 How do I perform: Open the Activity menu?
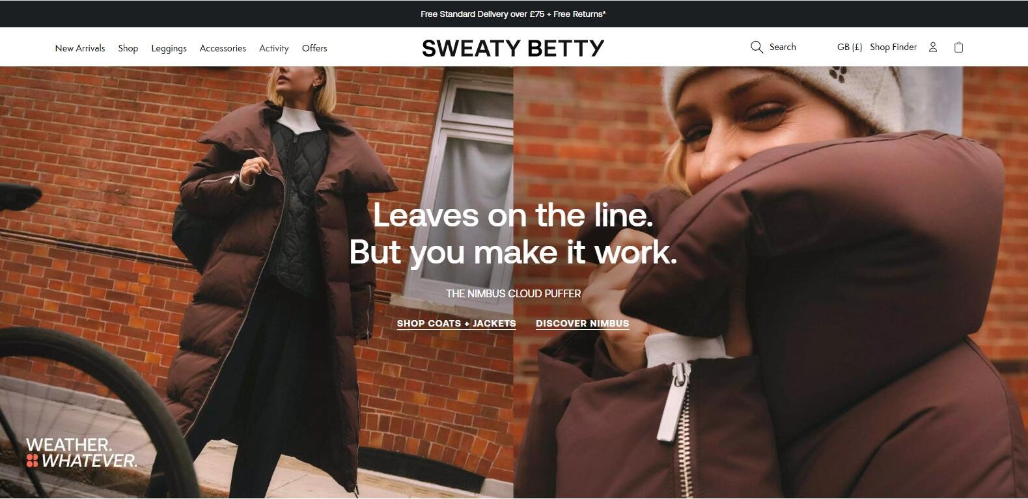(273, 48)
